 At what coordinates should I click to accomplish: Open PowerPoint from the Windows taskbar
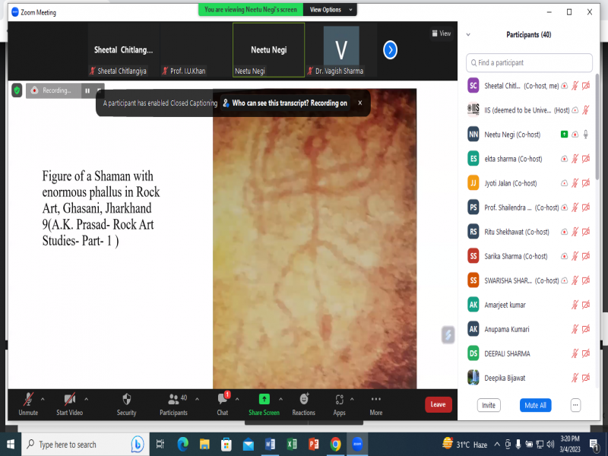tap(313, 444)
